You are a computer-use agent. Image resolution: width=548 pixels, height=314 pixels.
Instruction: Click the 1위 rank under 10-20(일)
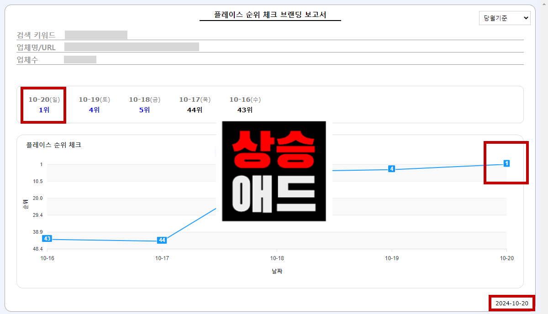point(44,110)
